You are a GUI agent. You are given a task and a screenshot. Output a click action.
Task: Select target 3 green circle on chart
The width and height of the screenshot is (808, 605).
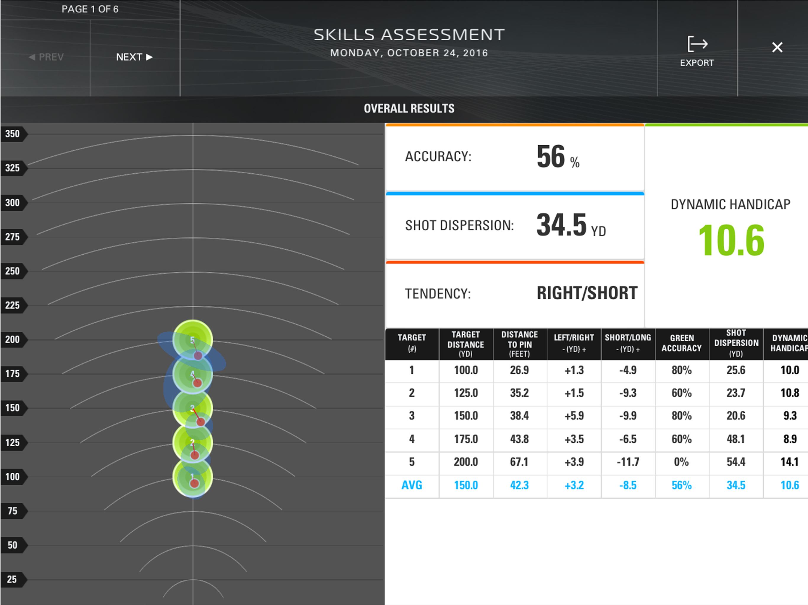tap(193, 408)
